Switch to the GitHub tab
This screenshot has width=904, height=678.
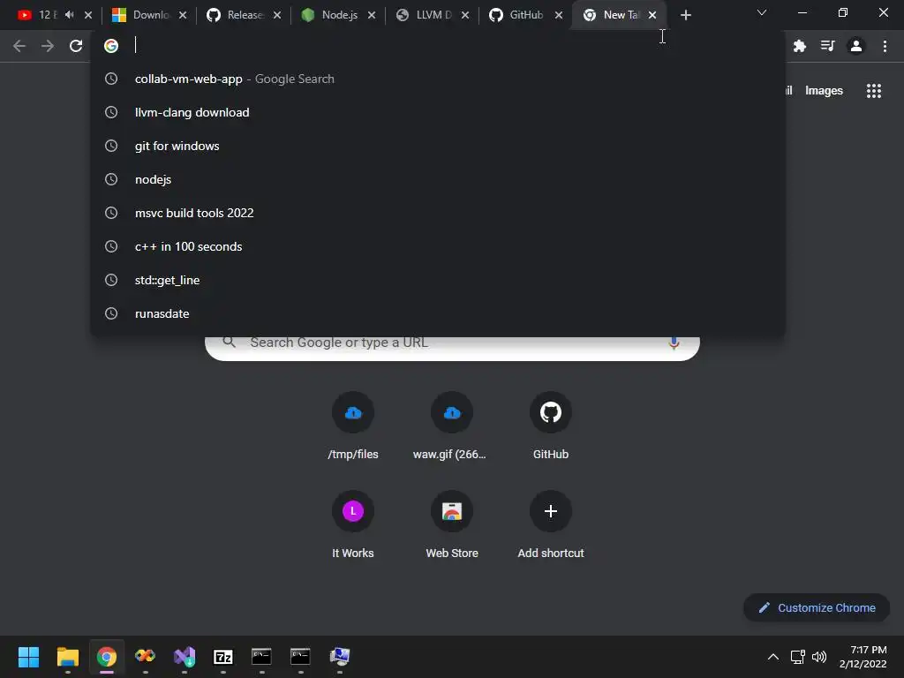click(x=524, y=15)
